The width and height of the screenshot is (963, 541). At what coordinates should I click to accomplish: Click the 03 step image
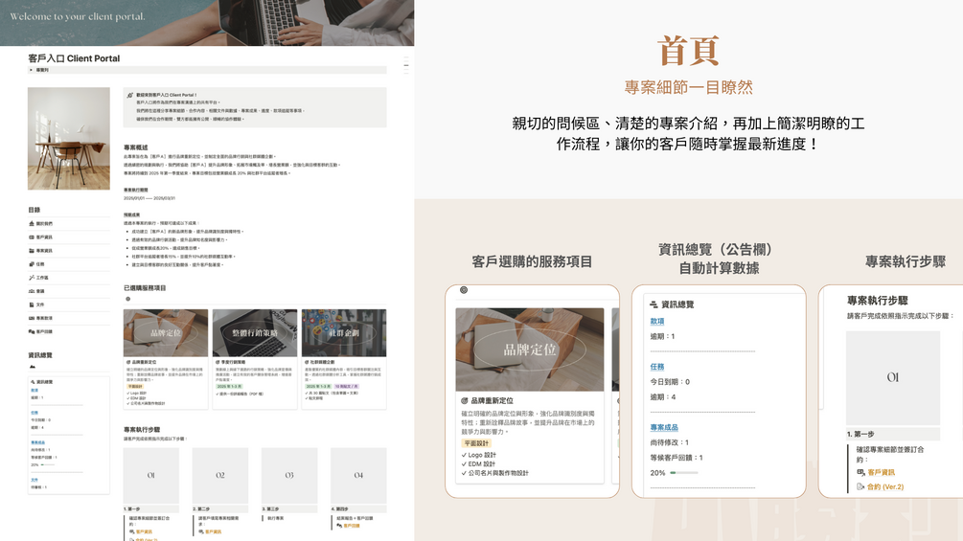click(289, 475)
